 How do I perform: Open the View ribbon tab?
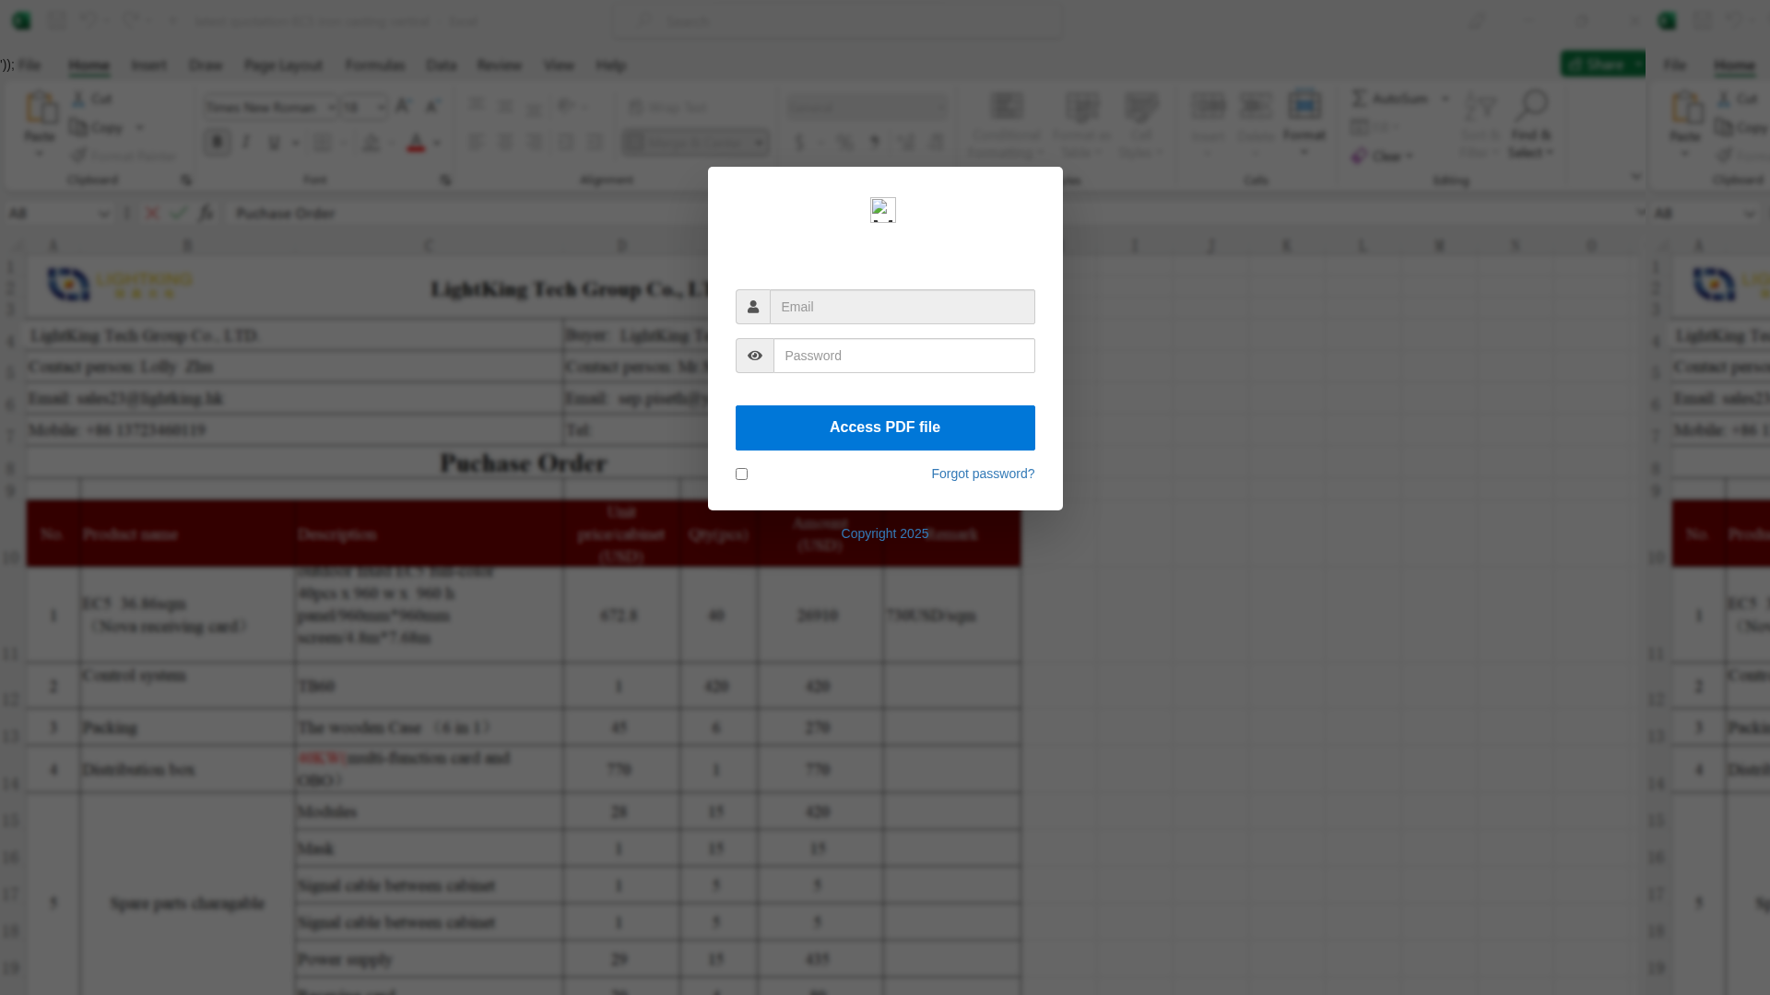(558, 65)
